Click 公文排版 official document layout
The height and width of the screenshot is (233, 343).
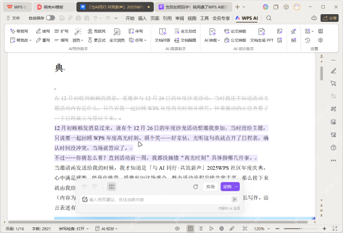click(x=235, y=40)
